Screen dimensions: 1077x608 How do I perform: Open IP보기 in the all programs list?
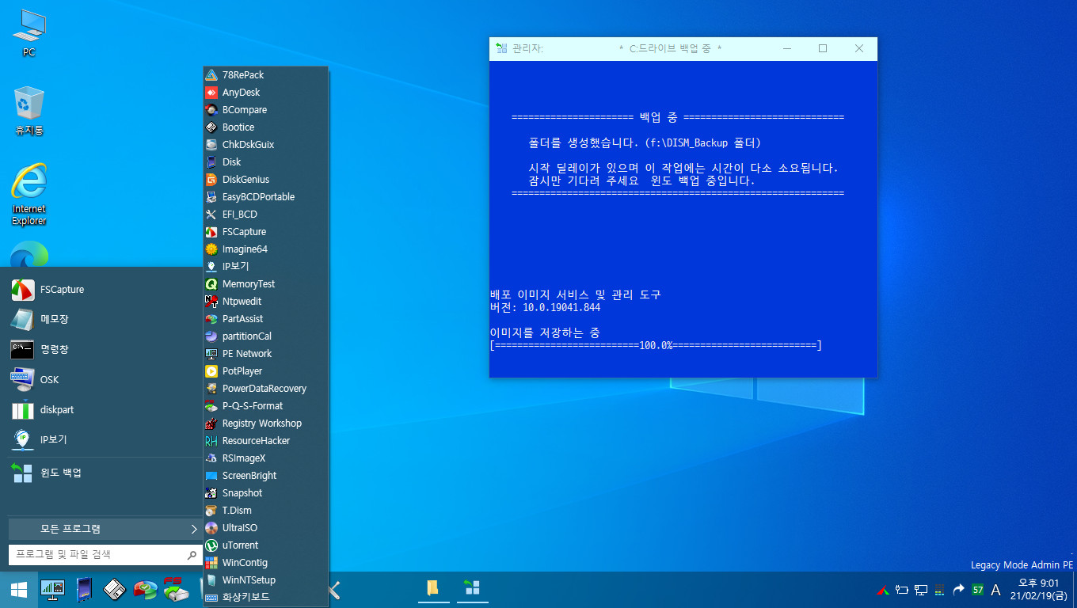coord(265,266)
